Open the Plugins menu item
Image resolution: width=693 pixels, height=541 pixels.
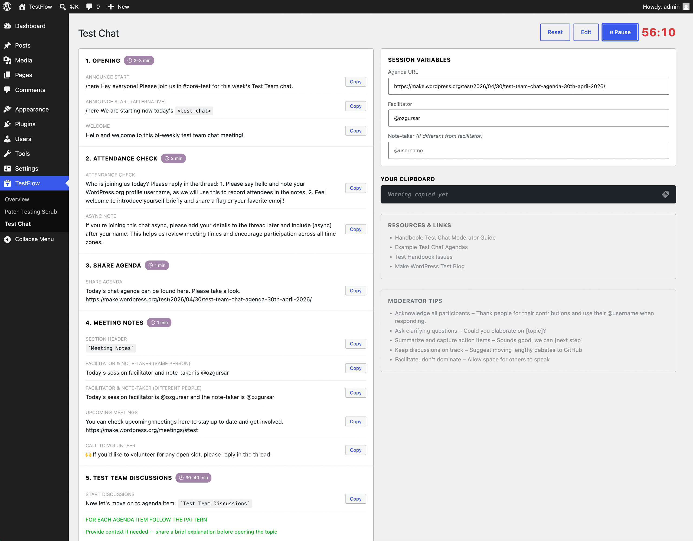tap(34, 124)
